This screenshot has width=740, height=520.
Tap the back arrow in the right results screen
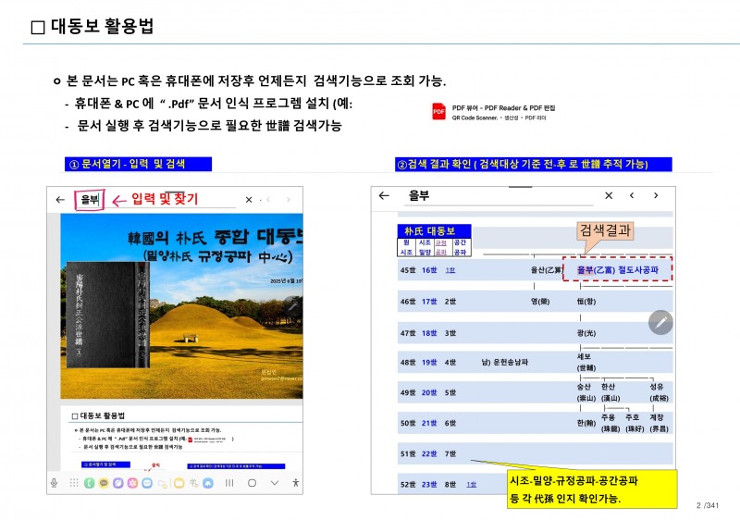[384, 195]
